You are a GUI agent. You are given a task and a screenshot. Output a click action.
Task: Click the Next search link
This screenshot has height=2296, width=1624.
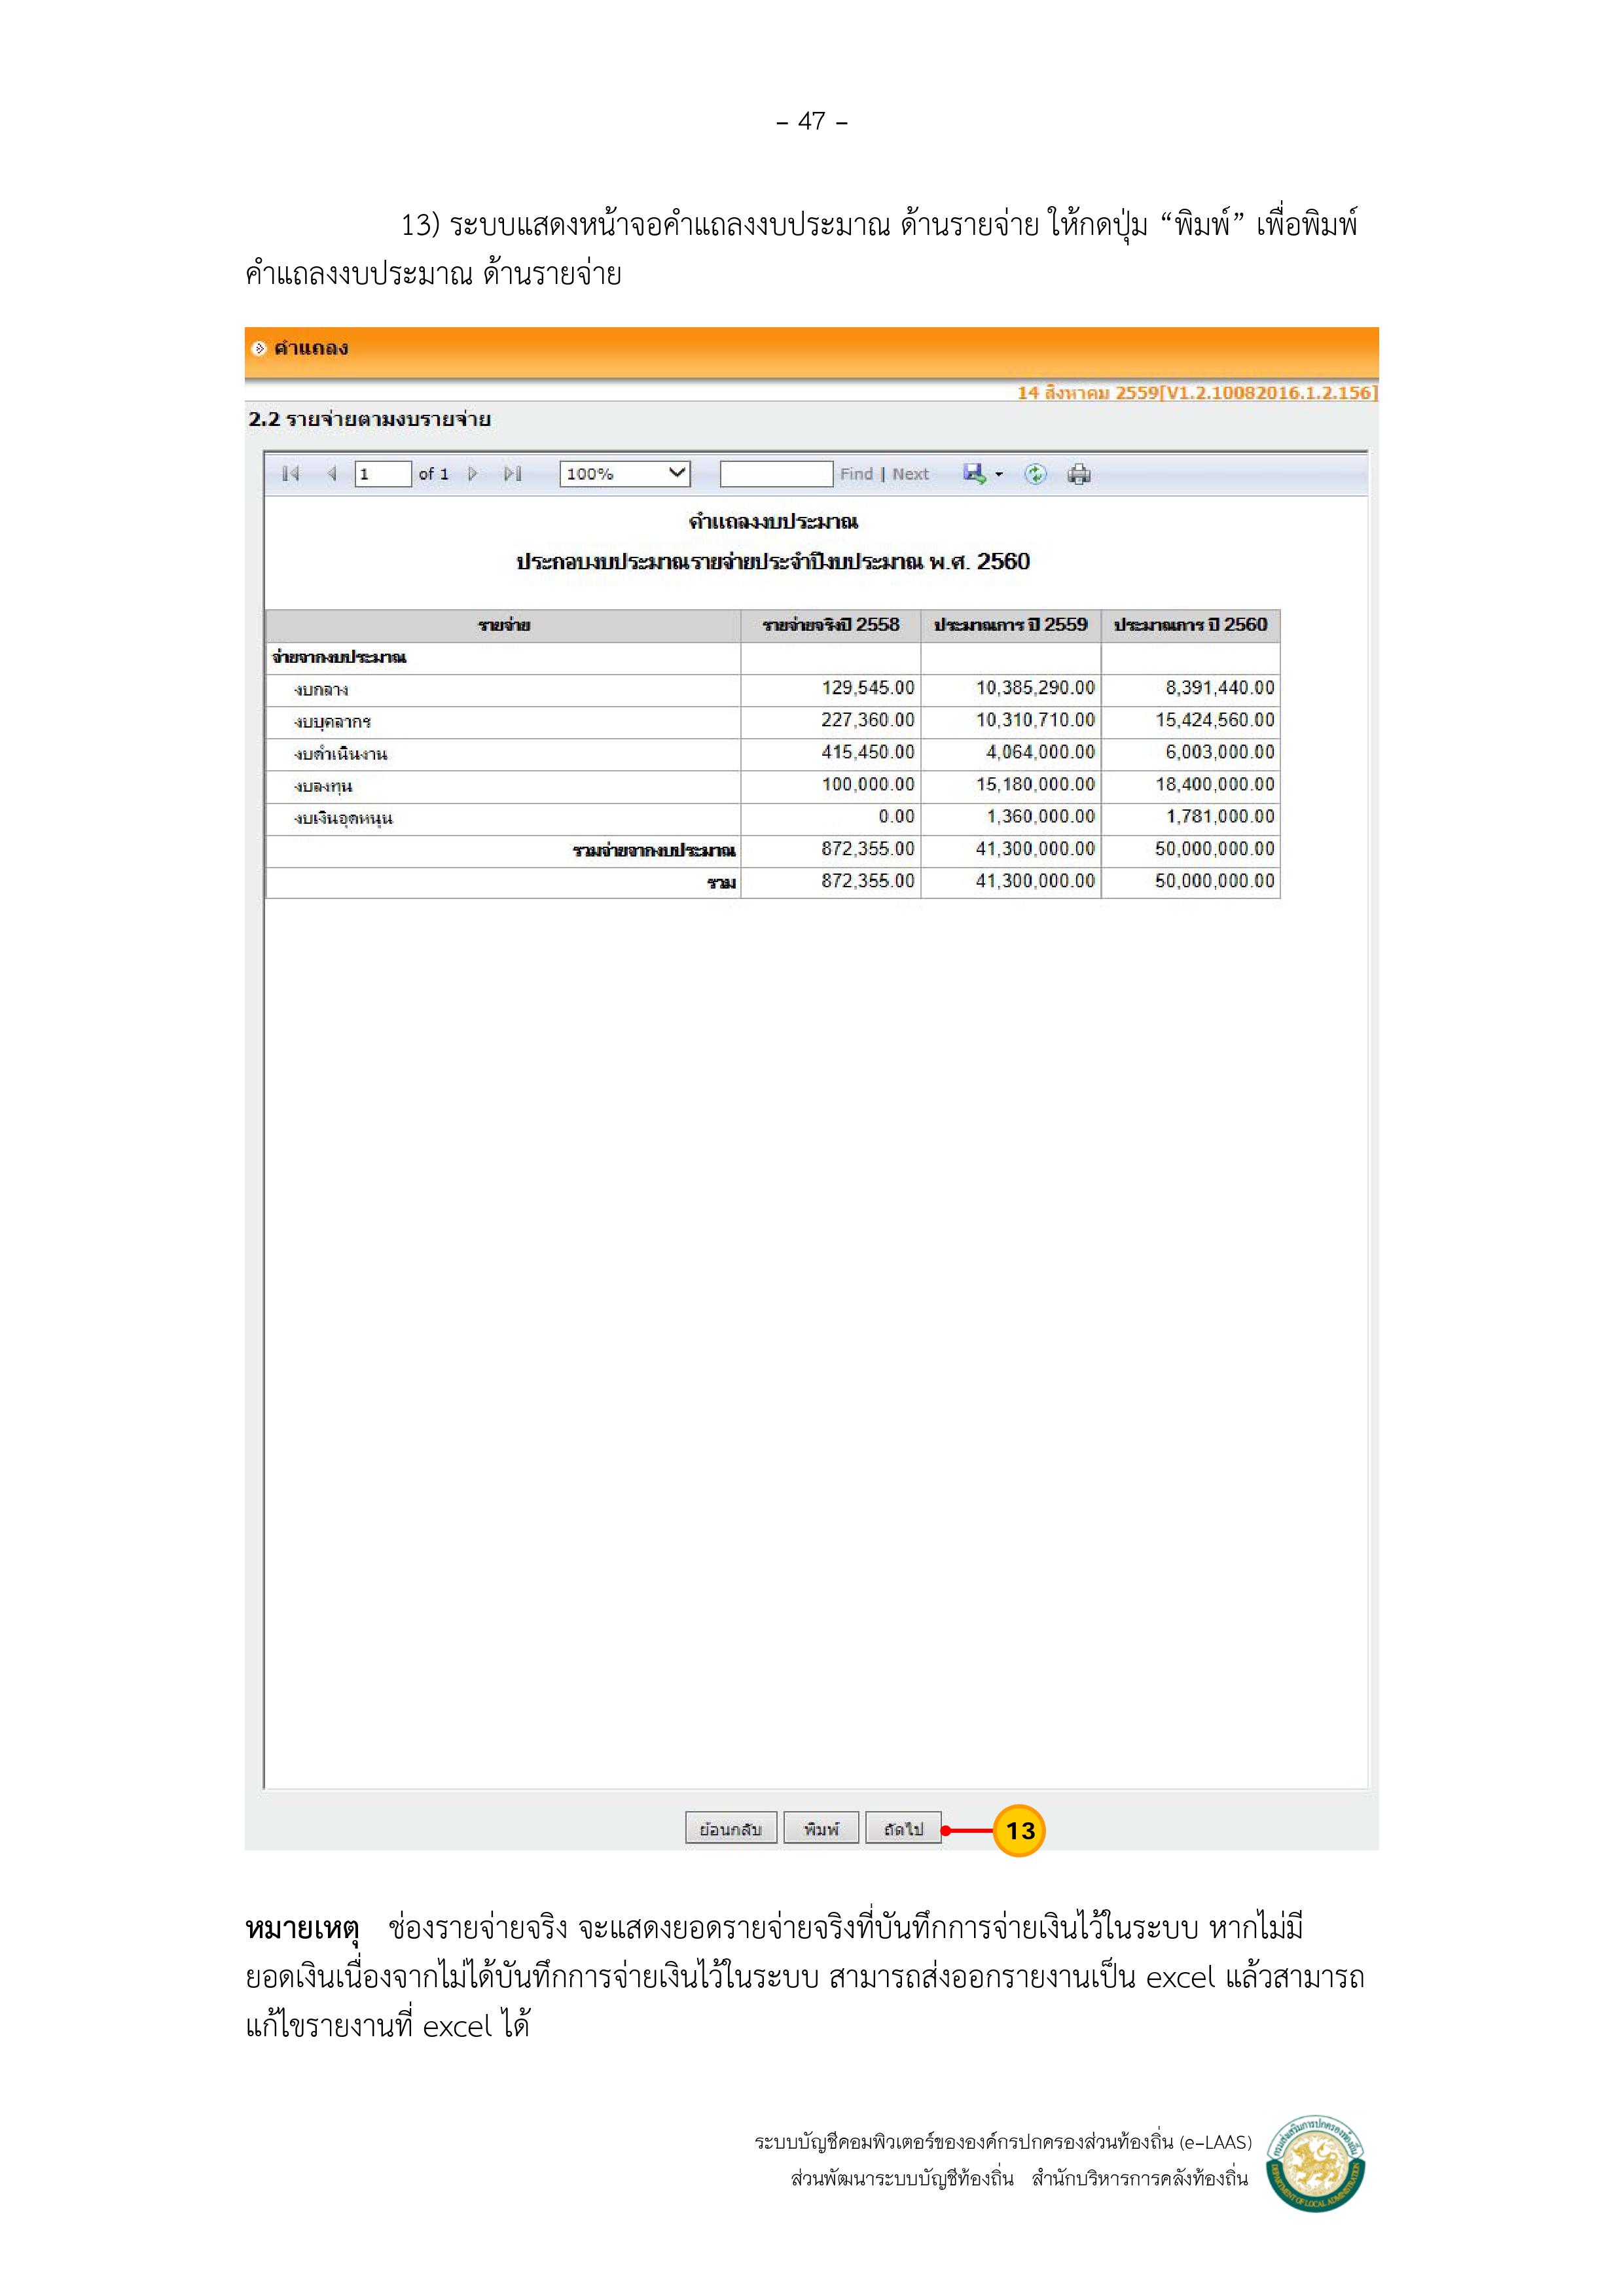(911, 474)
